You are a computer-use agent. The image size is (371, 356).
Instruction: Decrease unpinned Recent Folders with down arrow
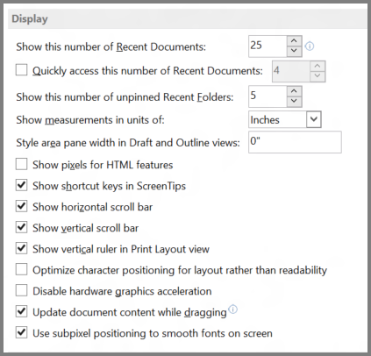294,101
